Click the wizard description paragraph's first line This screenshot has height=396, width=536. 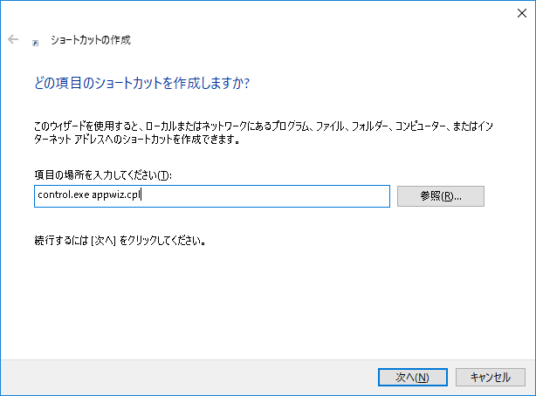tap(264, 126)
